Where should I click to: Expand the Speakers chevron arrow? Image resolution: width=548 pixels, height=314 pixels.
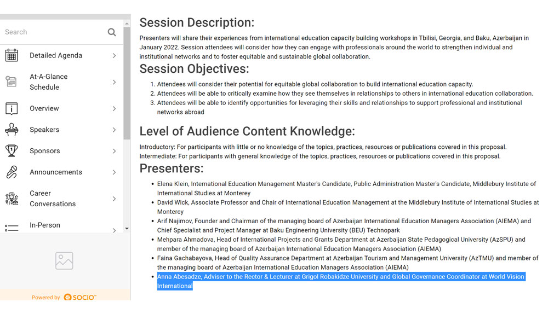pos(114,130)
